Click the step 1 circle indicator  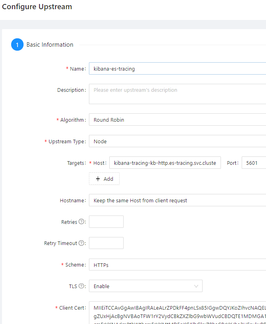point(17,44)
